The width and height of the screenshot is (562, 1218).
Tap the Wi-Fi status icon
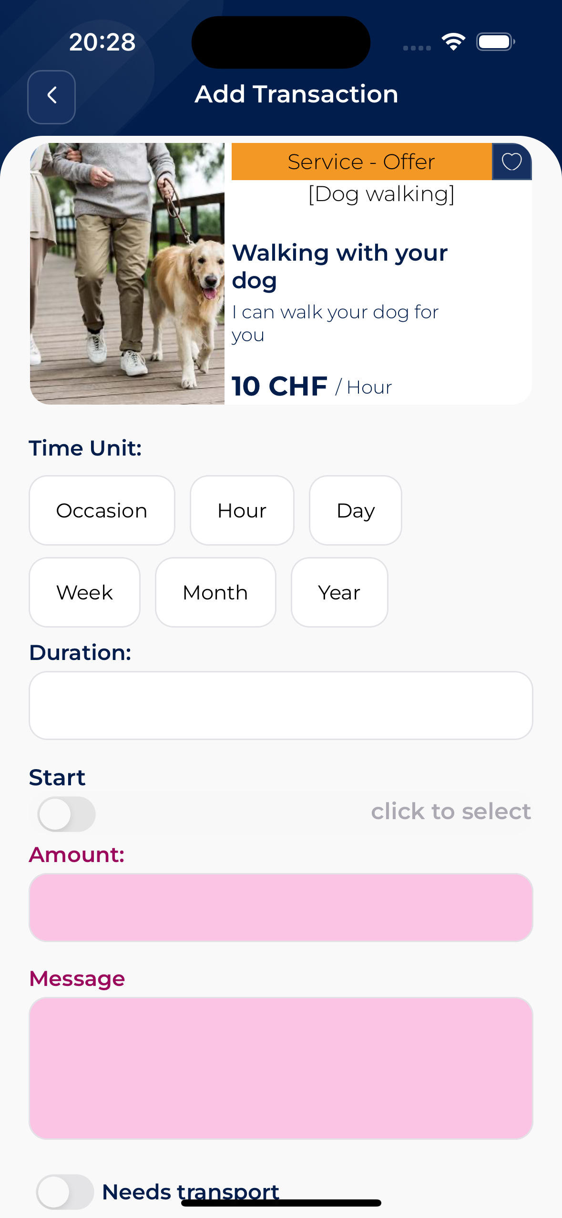(453, 42)
